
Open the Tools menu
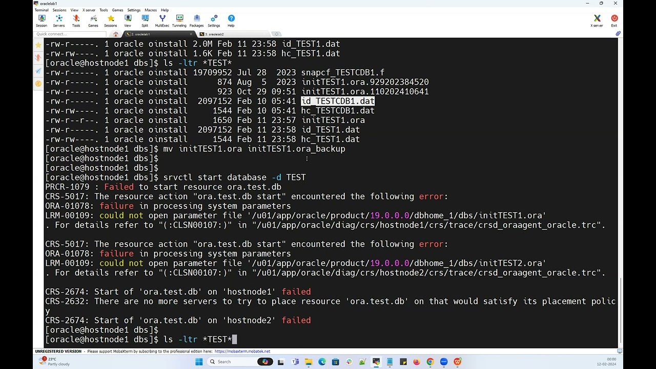104,10
